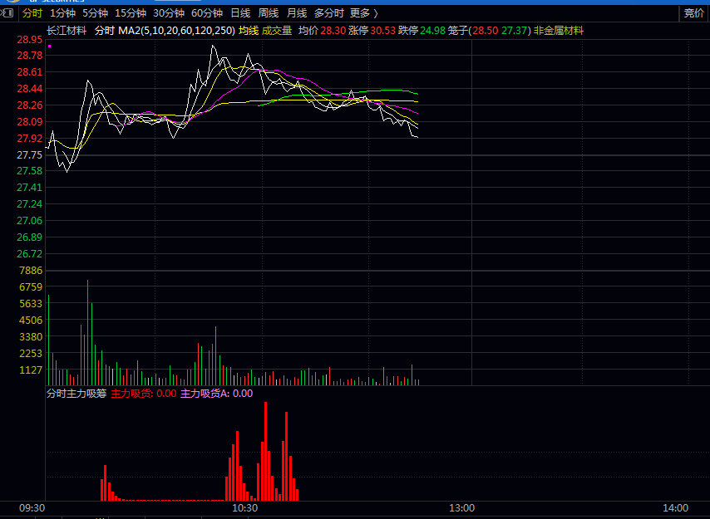Click the 分时主力吸筹 indicator label
The image size is (710, 519).
[76, 394]
